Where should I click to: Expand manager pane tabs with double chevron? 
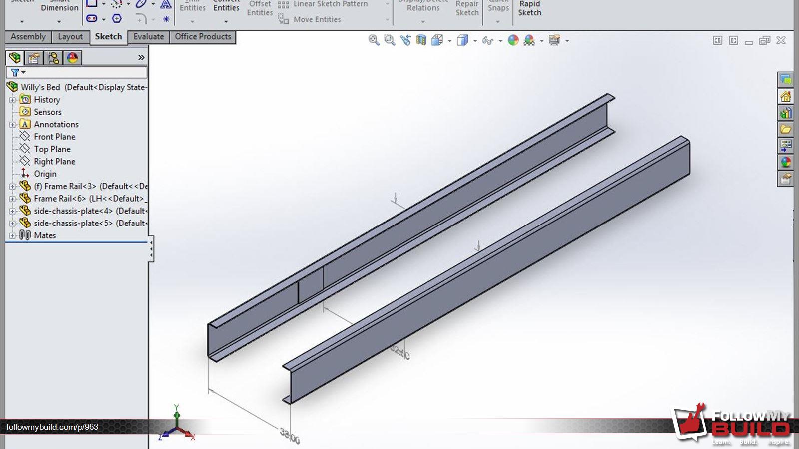coord(141,58)
